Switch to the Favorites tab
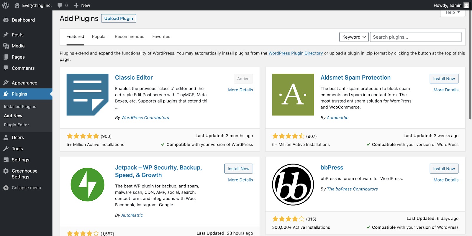The image size is (472, 236). pos(161,37)
